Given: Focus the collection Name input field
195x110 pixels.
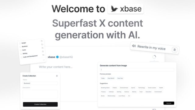Looking at the screenshot, I should tap(40, 83).
